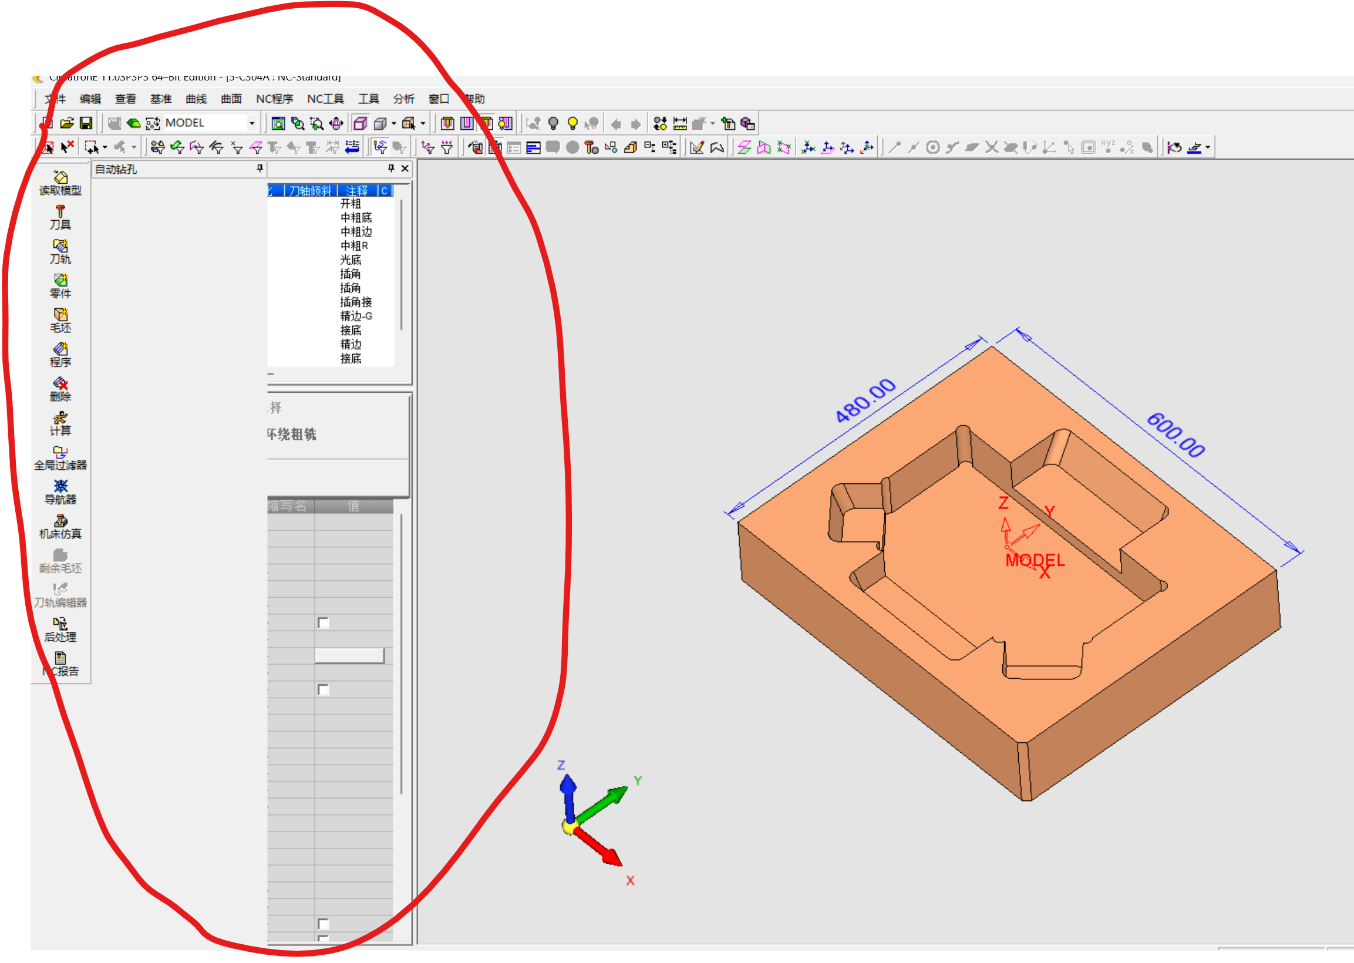The image size is (1354, 963).
Task: Select the 零件 part icon
Action: coord(60,287)
